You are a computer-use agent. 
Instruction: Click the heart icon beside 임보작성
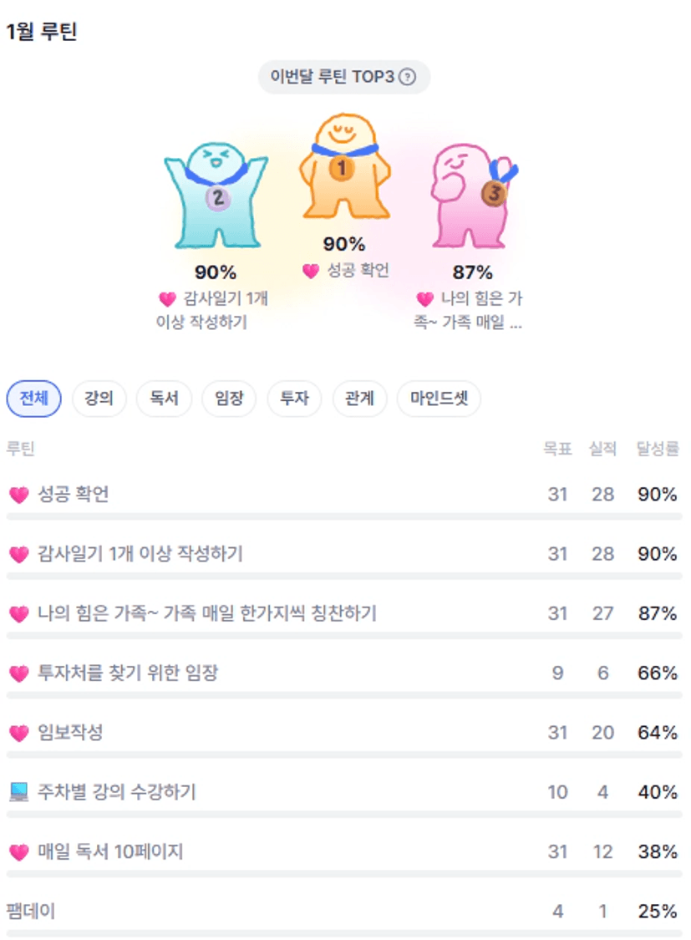pos(18,733)
